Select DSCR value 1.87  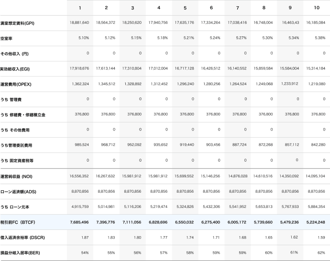(x=85, y=238)
